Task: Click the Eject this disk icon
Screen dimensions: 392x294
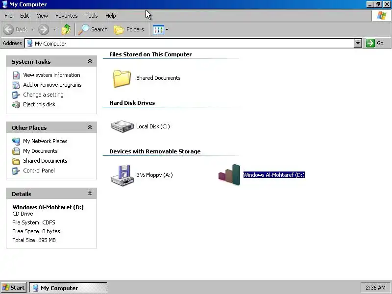Action: [16, 104]
